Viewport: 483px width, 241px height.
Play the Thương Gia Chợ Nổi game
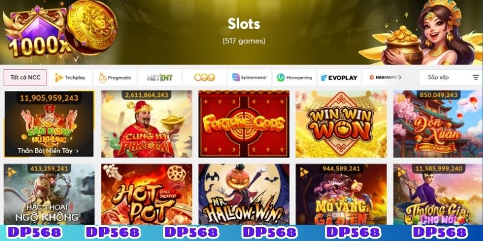pyautogui.click(x=438, y=194)
